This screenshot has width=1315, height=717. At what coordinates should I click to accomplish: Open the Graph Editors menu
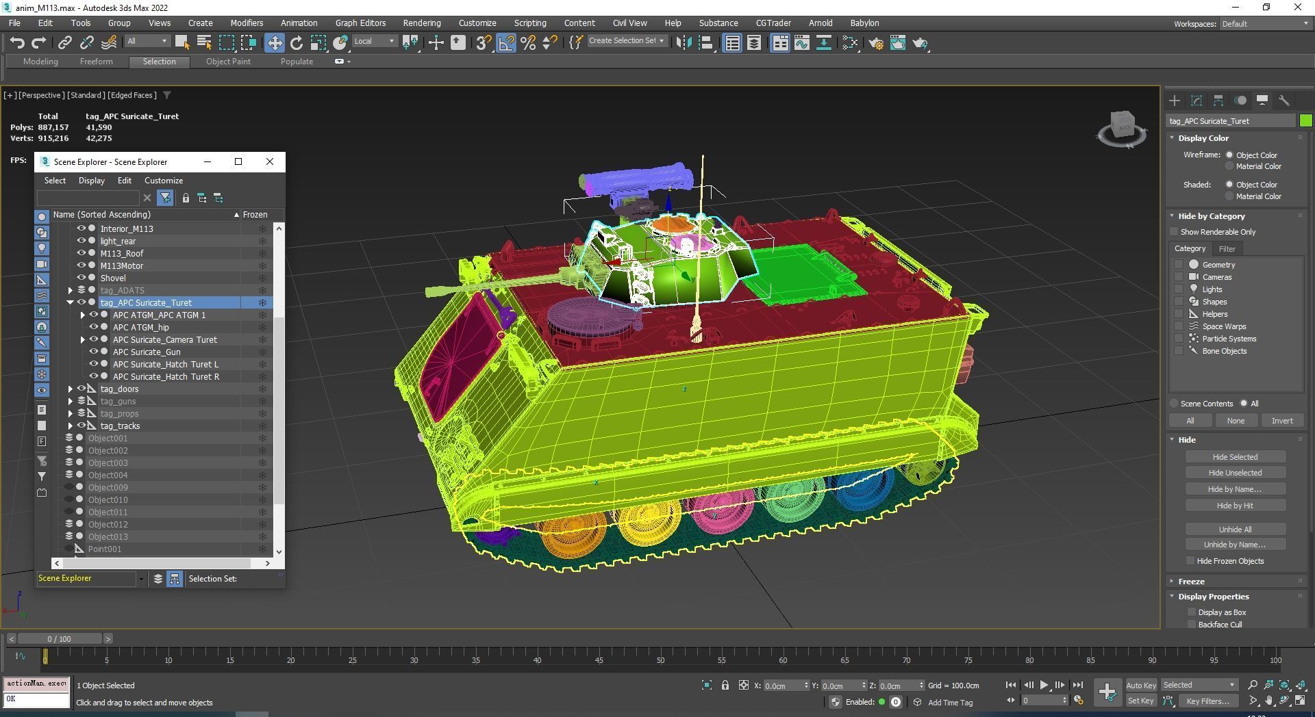(360, 23)
